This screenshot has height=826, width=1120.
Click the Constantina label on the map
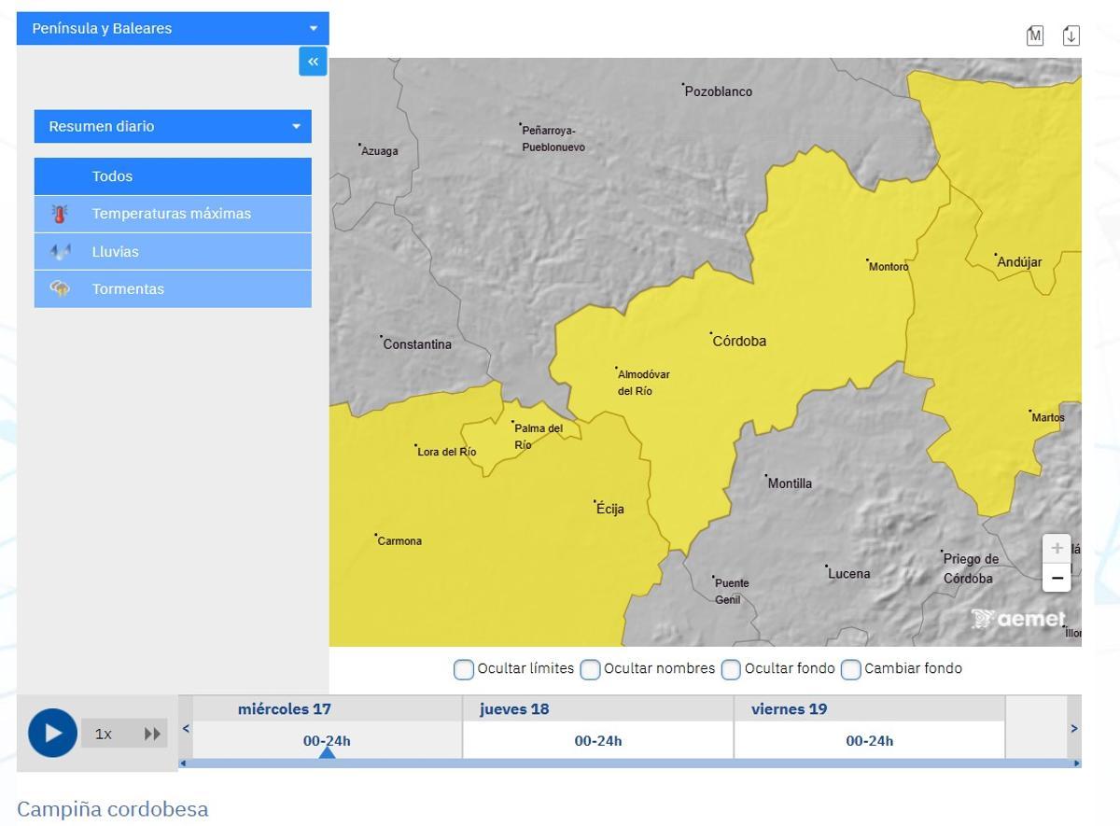417,344
